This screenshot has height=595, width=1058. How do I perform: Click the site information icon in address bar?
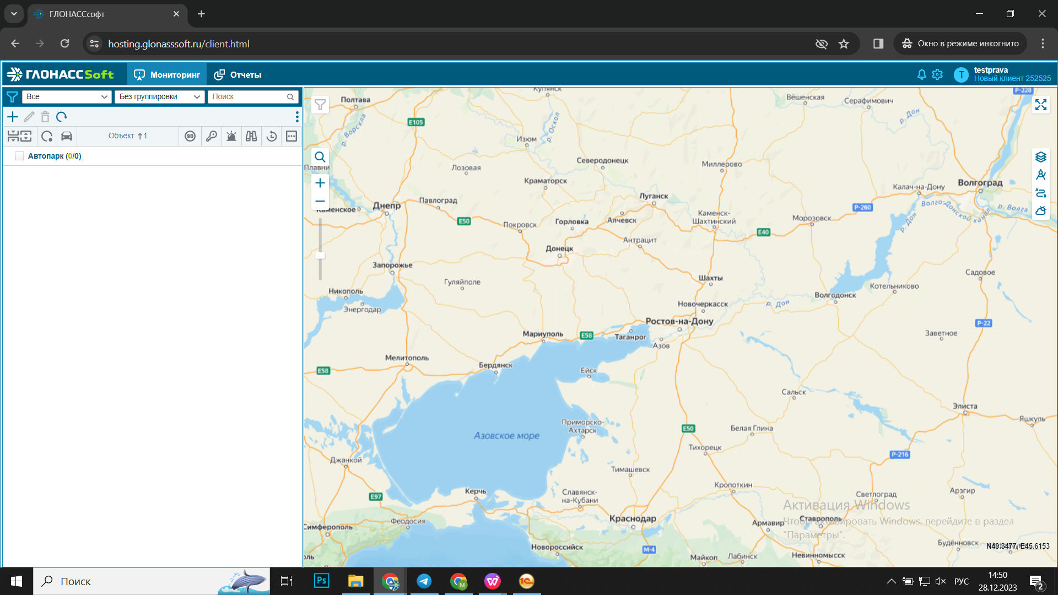[94, 44]
